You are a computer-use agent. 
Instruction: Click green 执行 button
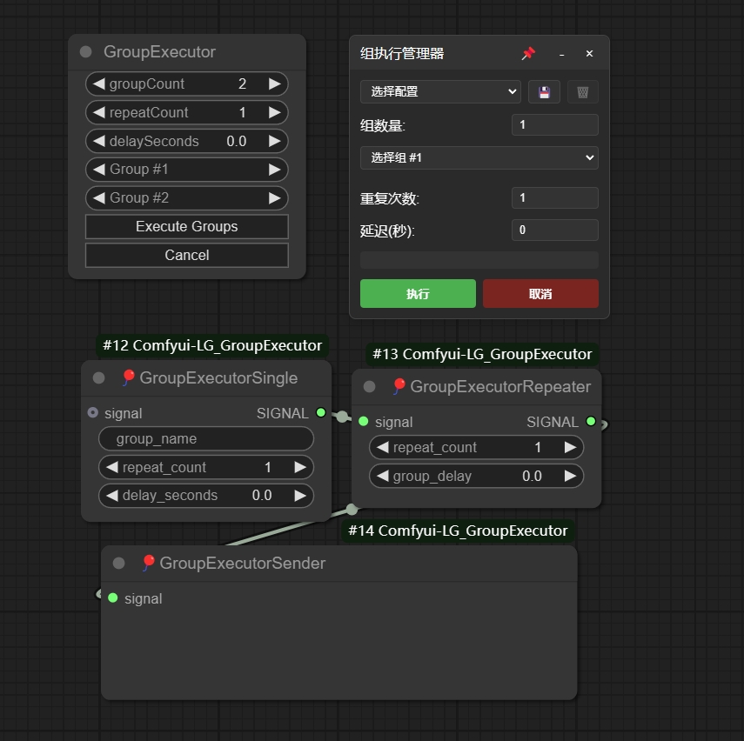(418, 294)
